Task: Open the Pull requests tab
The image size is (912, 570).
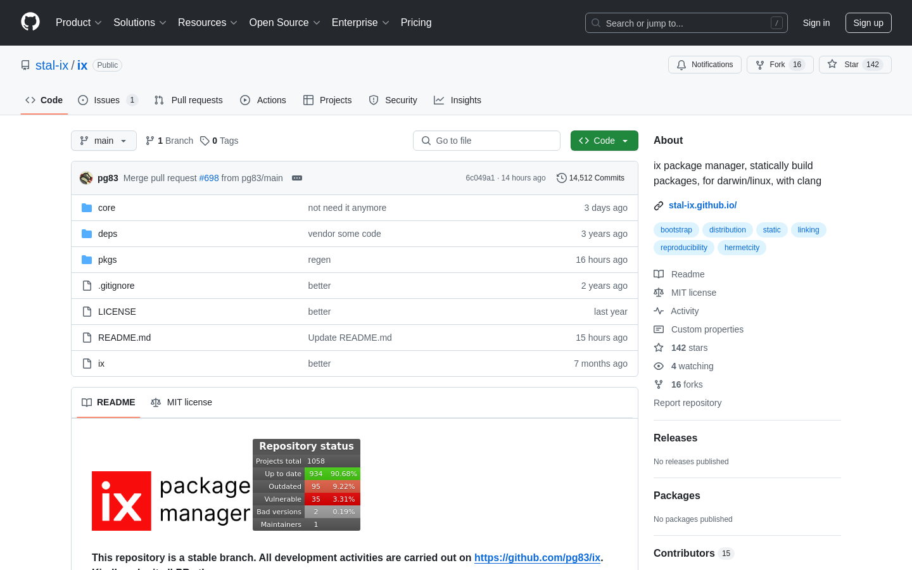Action: click(x=189, y=100)
